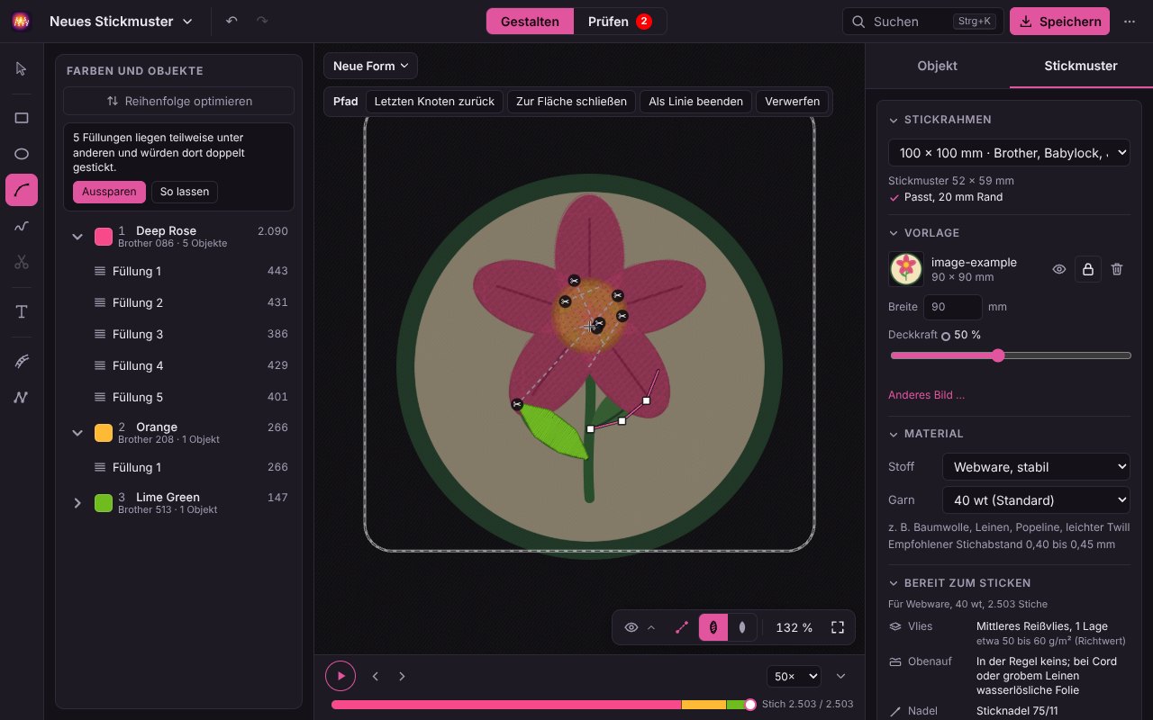The height and width of the screenshot is (720, 1153).
Task: Click scissors trim marker at petal tip
Action: (x=517, y=405)
